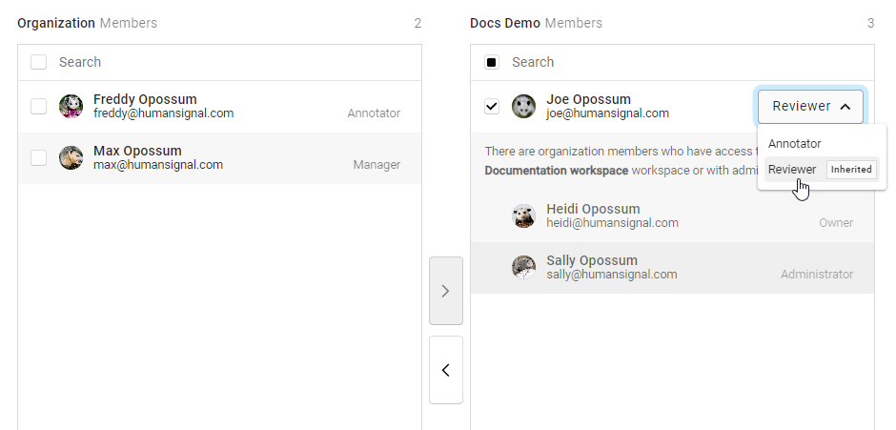Click Max Opossum's avatar picture
This screenshot has width=896, height=430.
click(x=71, y=158)
